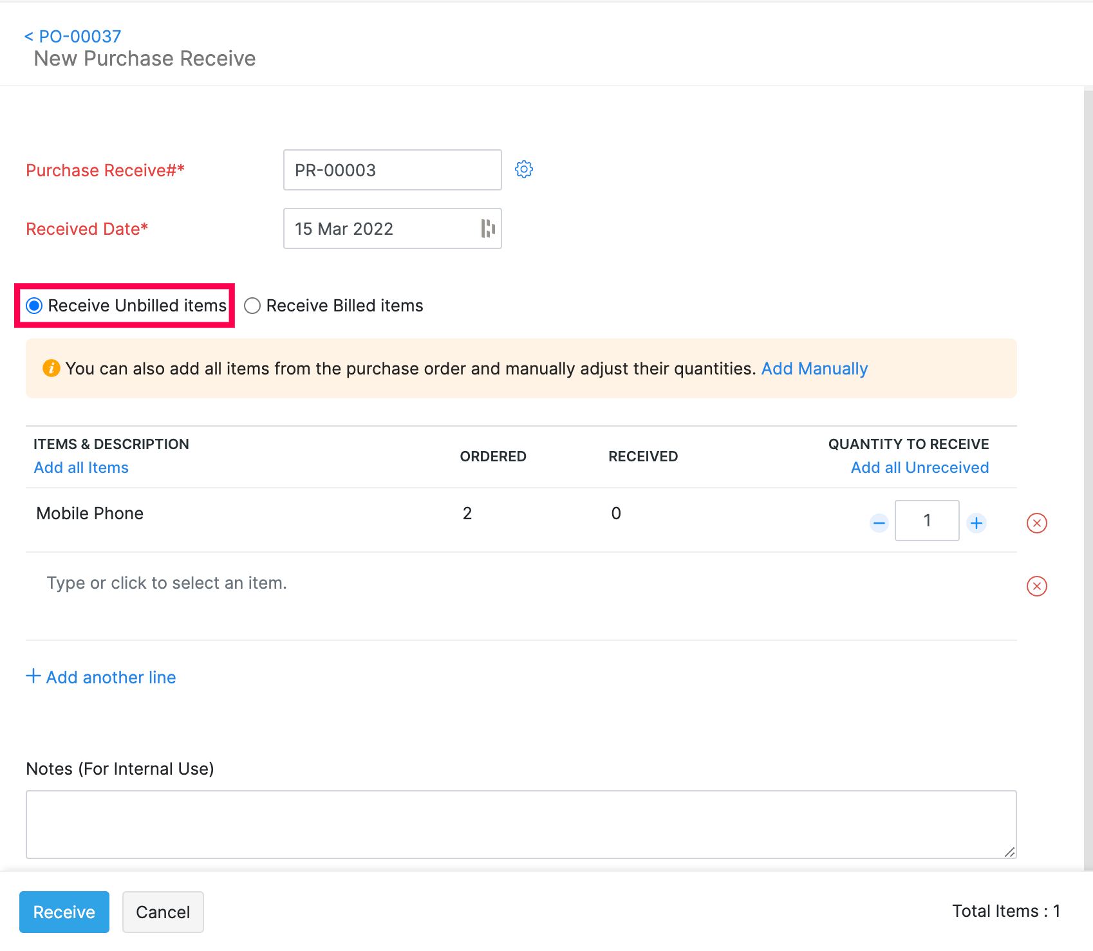
Task: Click Add another line
Action: [x=100, y=677]
